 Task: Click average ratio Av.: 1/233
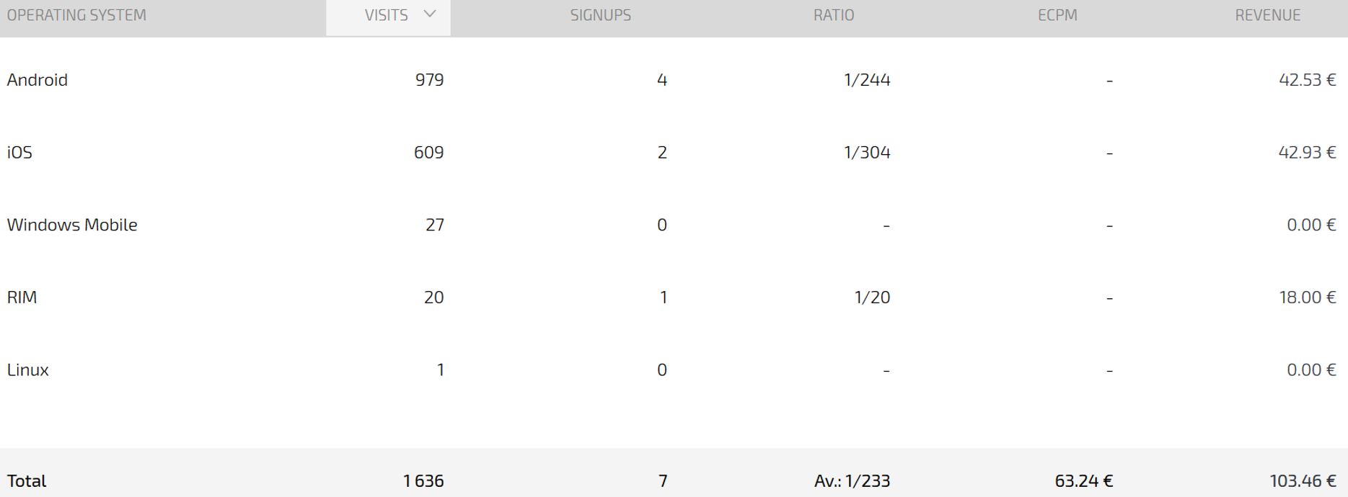[853, 481]
